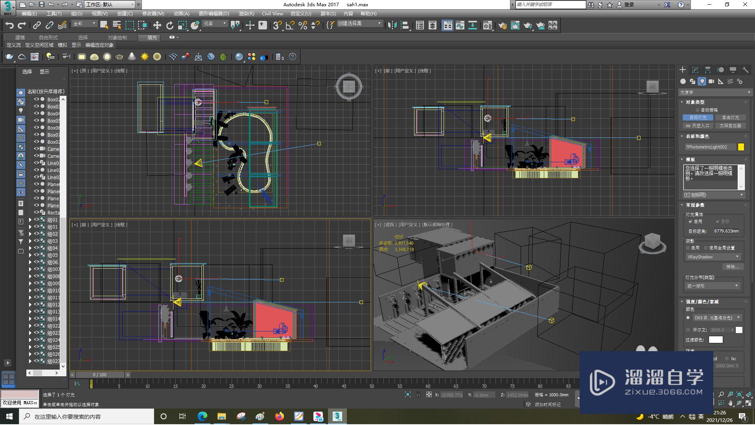Click the 排除... button

[x=733, y=267]
